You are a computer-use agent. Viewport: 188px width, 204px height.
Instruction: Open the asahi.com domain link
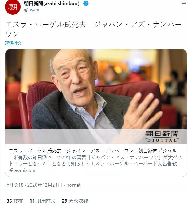[25, 170]
